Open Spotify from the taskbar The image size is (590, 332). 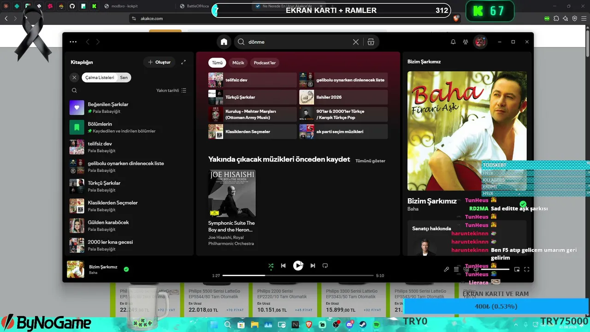[377, 325]
